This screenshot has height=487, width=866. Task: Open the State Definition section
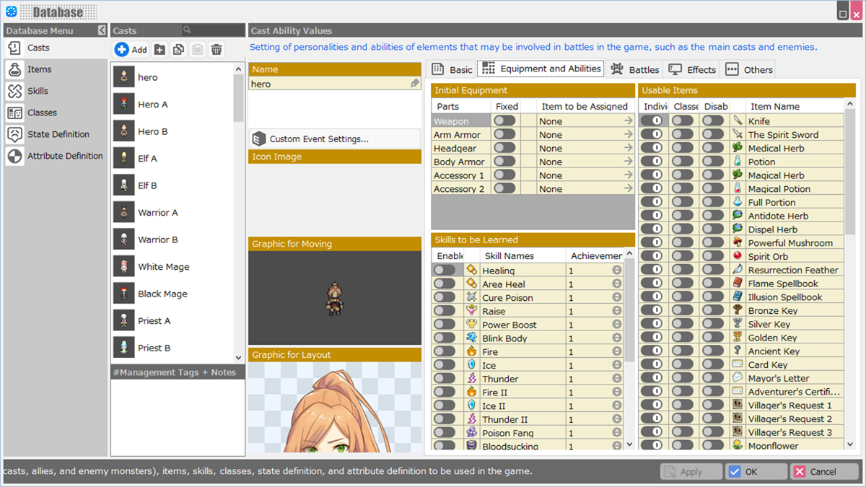(x=15, y=134)
